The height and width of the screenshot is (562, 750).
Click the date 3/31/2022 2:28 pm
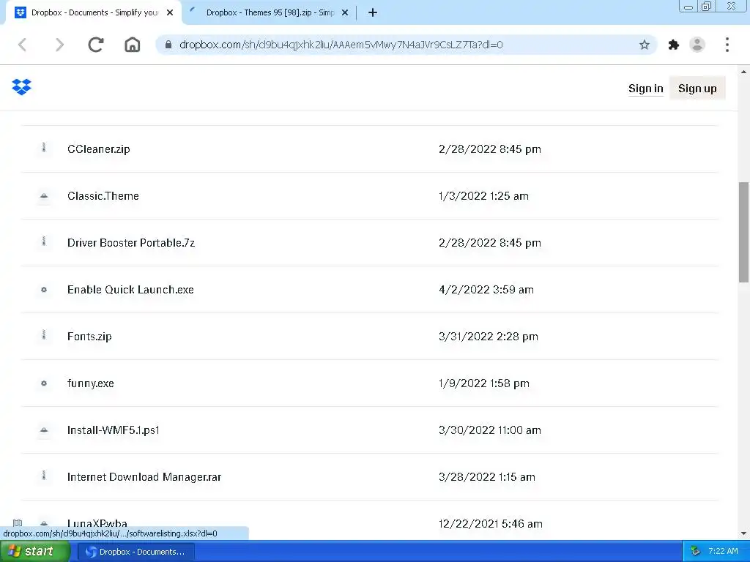[489, 337]
